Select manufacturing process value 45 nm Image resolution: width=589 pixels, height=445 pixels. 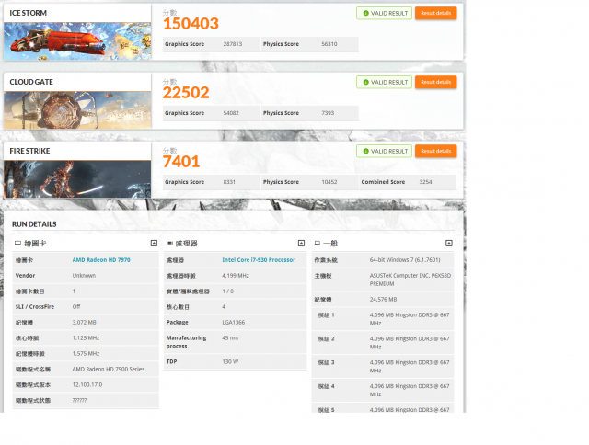click(x=230, y=338)
